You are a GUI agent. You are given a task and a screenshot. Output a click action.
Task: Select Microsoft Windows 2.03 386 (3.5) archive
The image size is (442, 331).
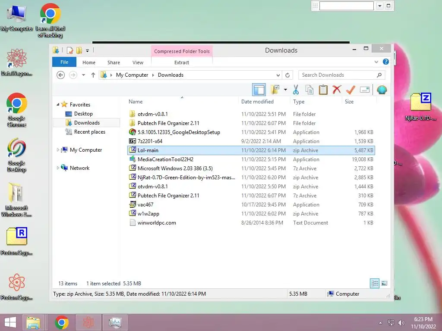(x=251, y=169)
